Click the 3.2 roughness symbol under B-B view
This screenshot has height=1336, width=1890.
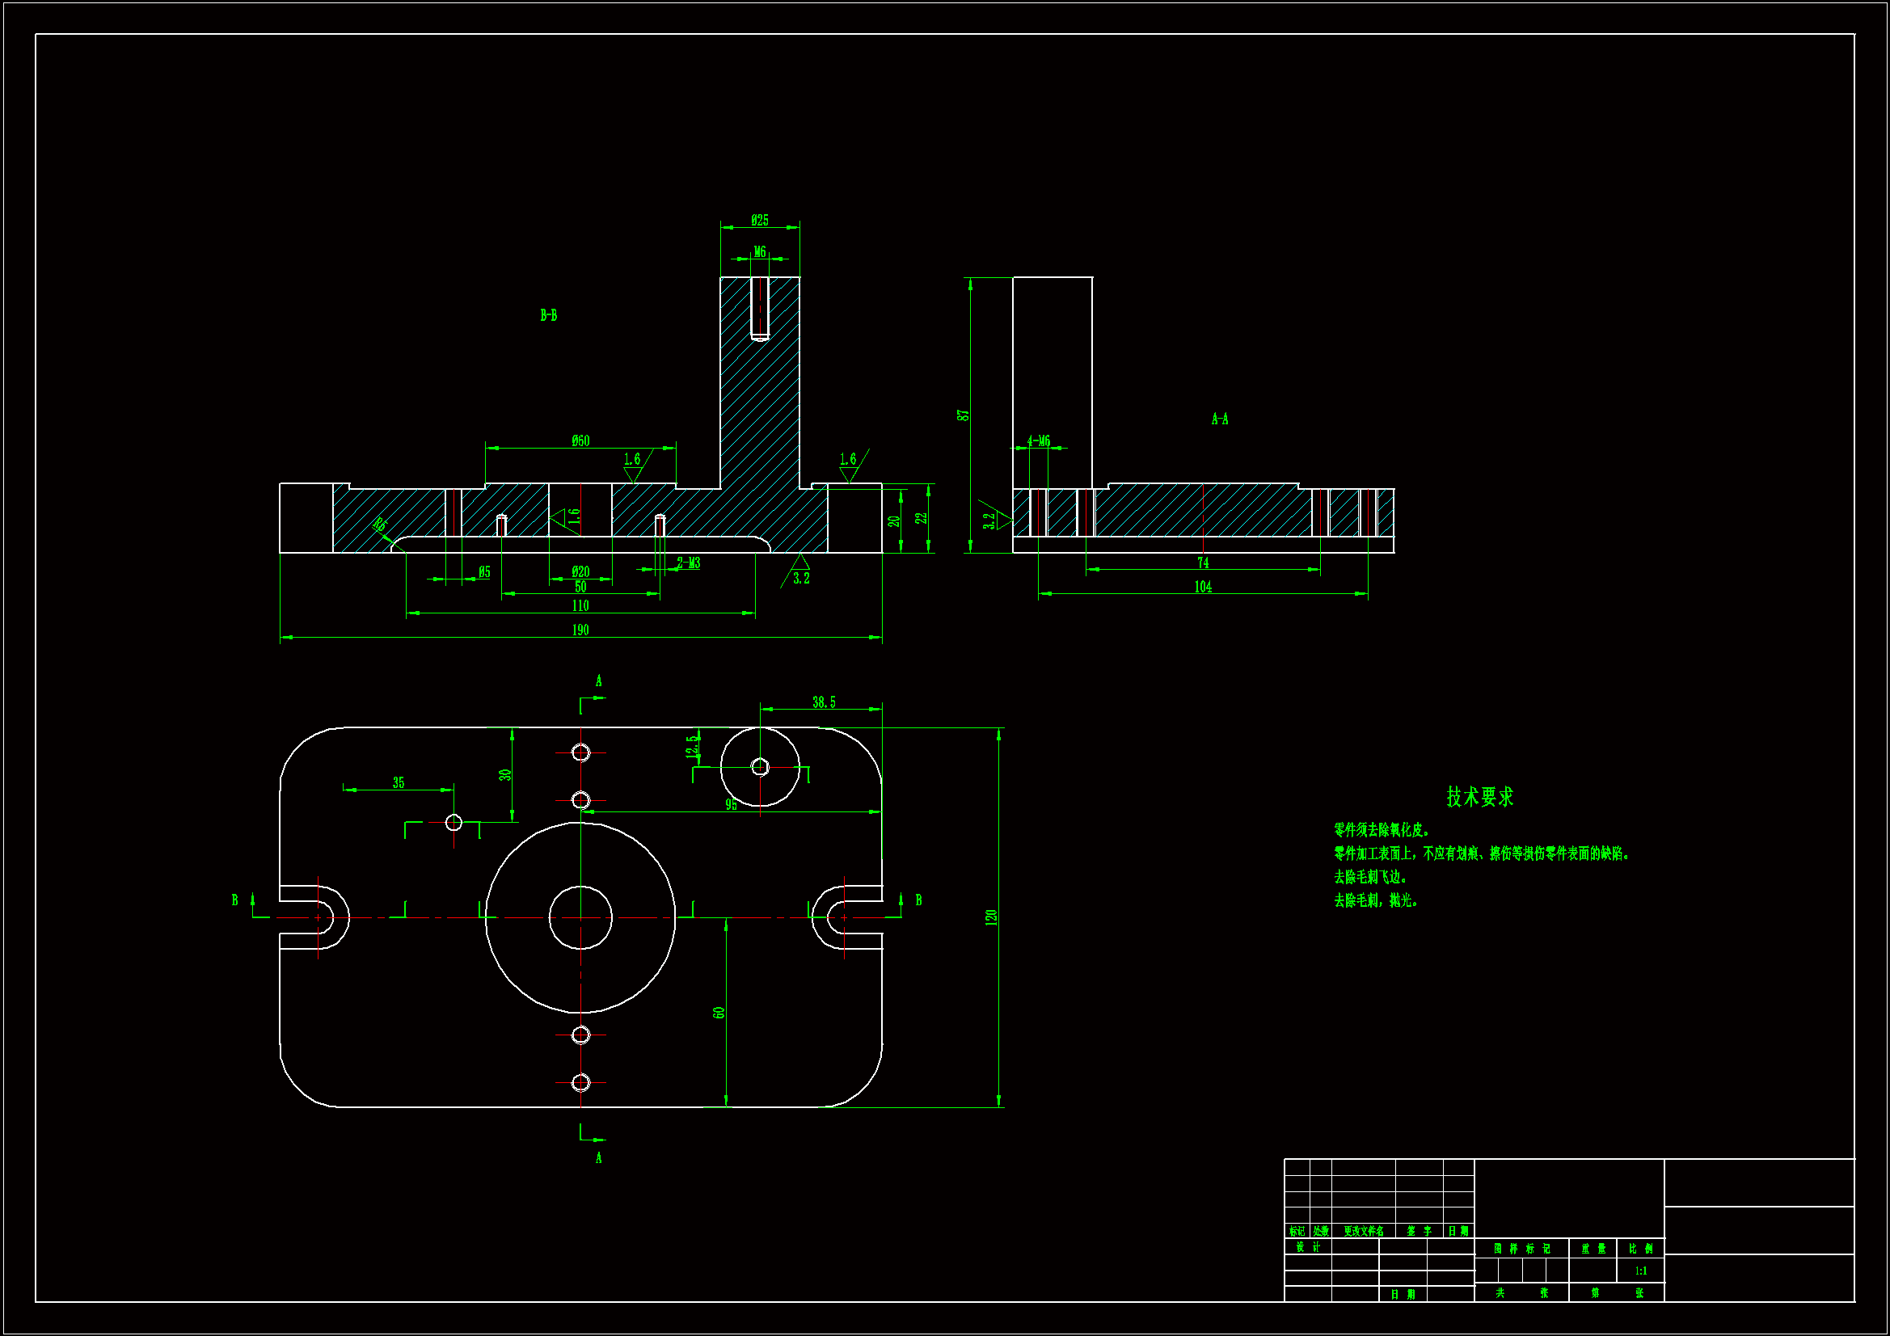point(801,578)
